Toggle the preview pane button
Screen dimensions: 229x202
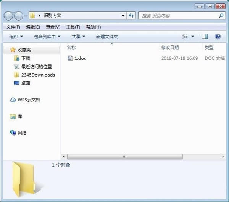(x=205, y=37)
